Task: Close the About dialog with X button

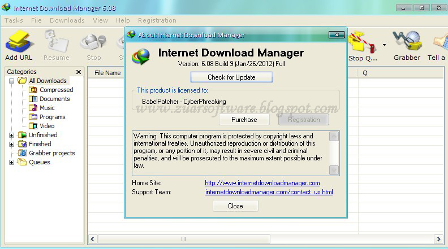Action: tap(337, 35)
